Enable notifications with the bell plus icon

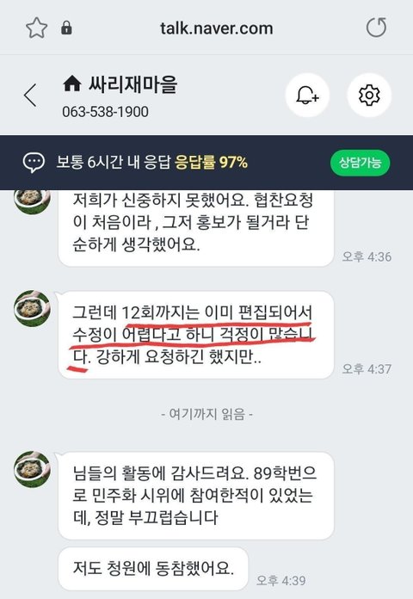pos(307,95)
